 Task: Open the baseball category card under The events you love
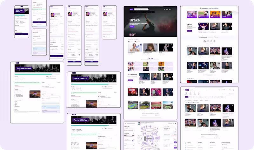[x=204, y=14]
